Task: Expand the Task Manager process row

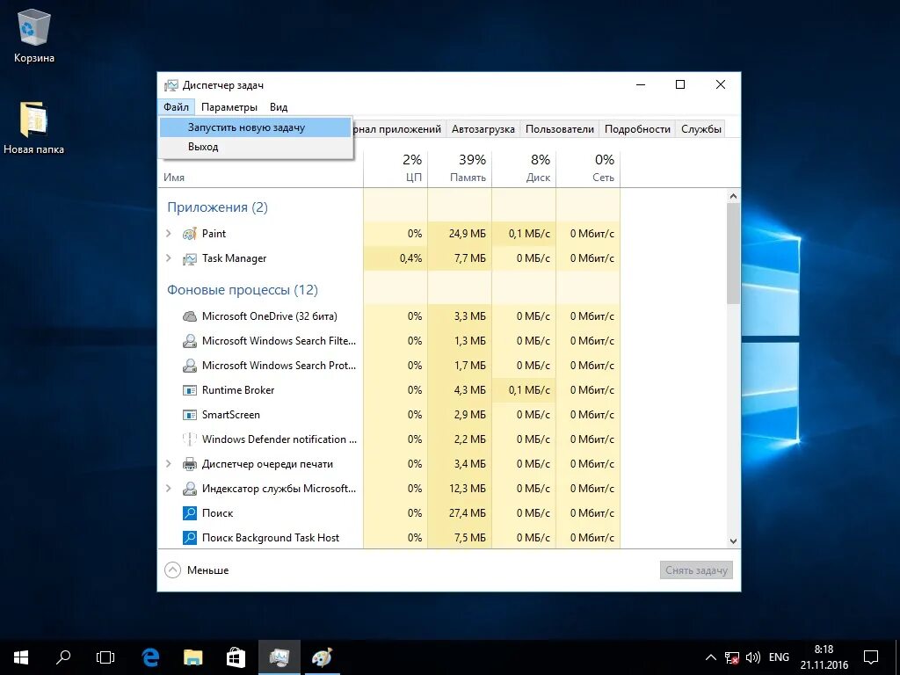Action: click(x=169, y=258)
